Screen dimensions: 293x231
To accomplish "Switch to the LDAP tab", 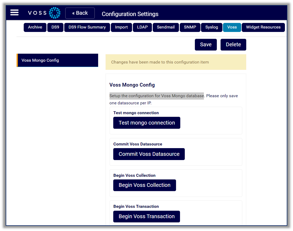I will (142, 27).
